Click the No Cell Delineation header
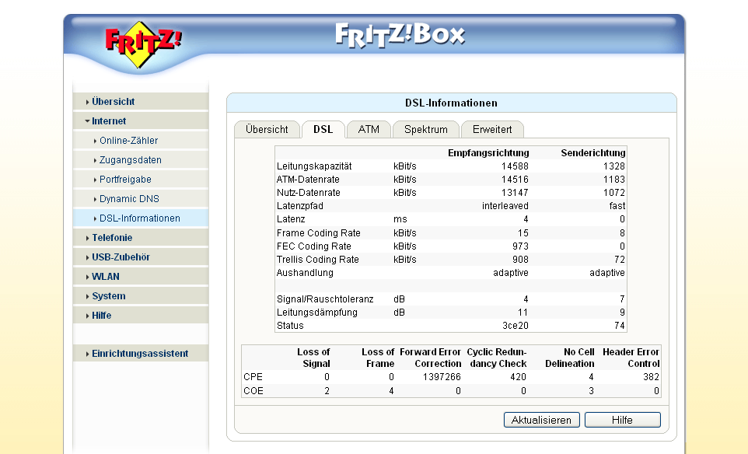 point(570,358)
